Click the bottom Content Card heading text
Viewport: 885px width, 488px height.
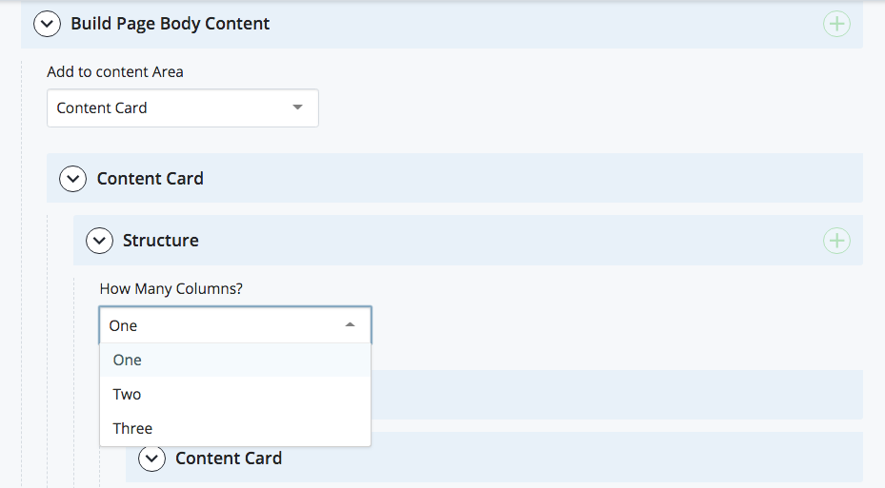229,459
